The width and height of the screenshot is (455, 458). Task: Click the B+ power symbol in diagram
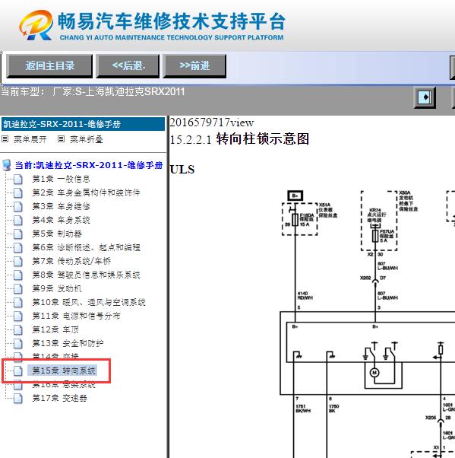pyautogui.click(x=295, y=196)
